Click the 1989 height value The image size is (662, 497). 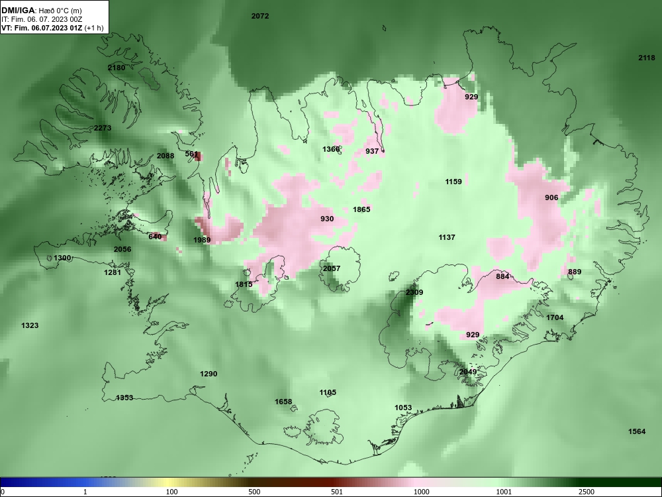tap(202, 240)
